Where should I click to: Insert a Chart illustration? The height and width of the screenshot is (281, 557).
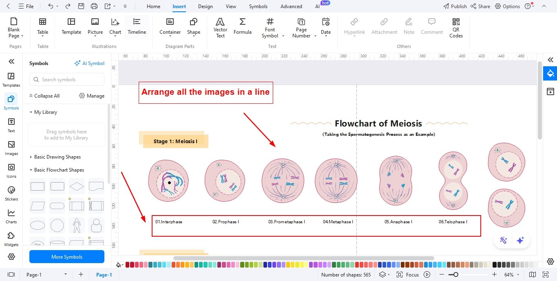115,26
